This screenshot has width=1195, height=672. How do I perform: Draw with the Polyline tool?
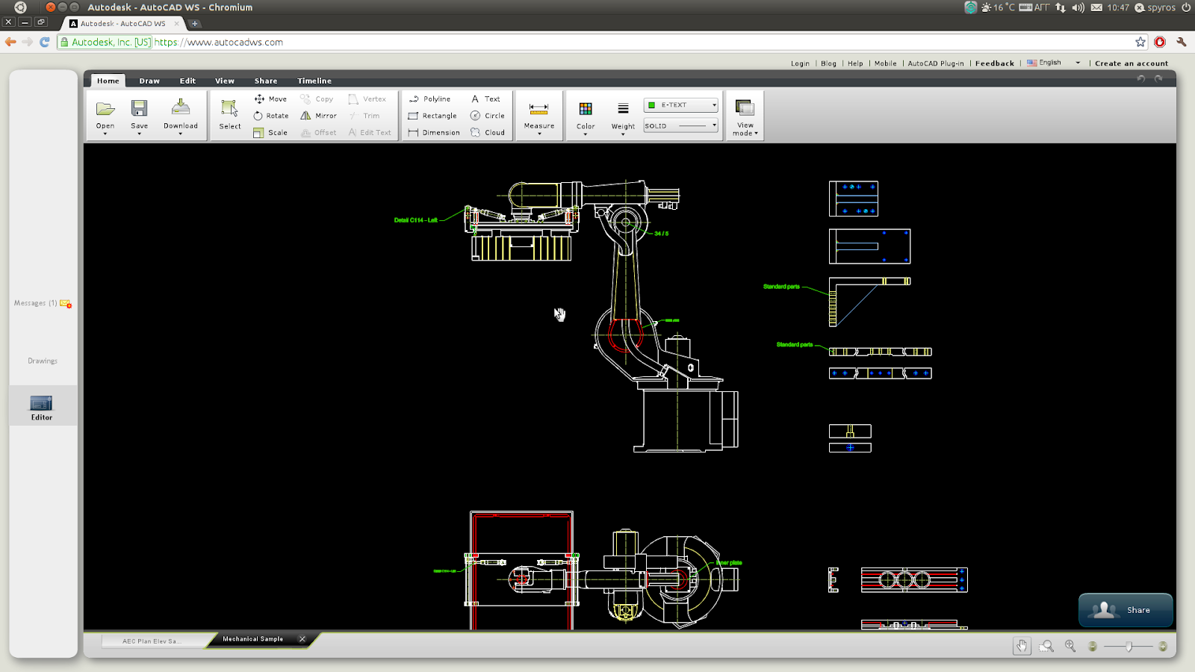429,99
